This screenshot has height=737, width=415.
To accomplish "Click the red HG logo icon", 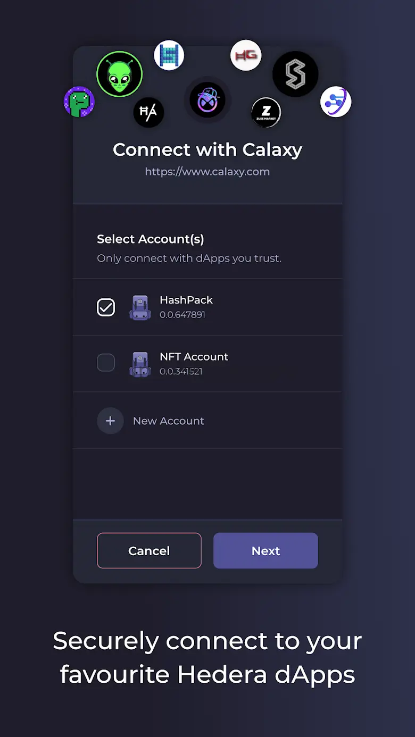I will [246, 55].
